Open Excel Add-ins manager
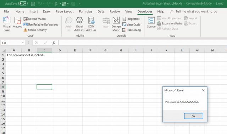 click(79, 24)
